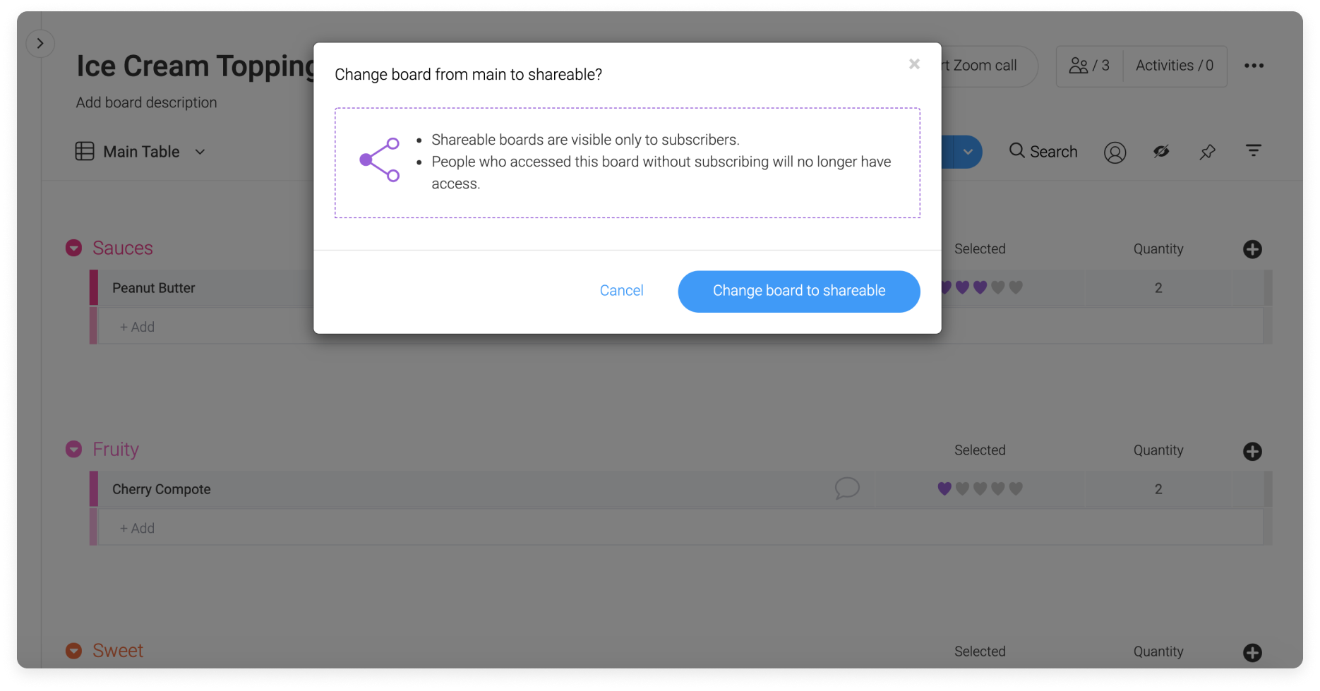Click the Search tool
The width and height of the screenshot is (1320, 691).
[1043, 152]
